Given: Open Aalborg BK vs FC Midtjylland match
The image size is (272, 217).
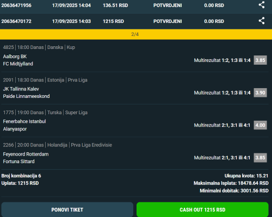Looking at the screenshot, I should 18,60.
